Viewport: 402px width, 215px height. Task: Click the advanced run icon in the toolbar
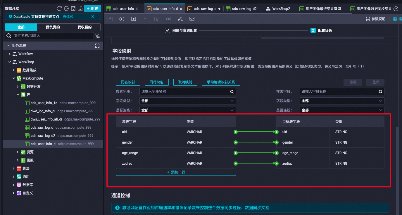pyautogui.click(x=133, y=19)
